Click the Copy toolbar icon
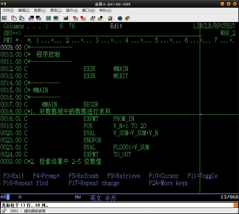239x214 pixels. pyautogui.click(x=14, y=18)
